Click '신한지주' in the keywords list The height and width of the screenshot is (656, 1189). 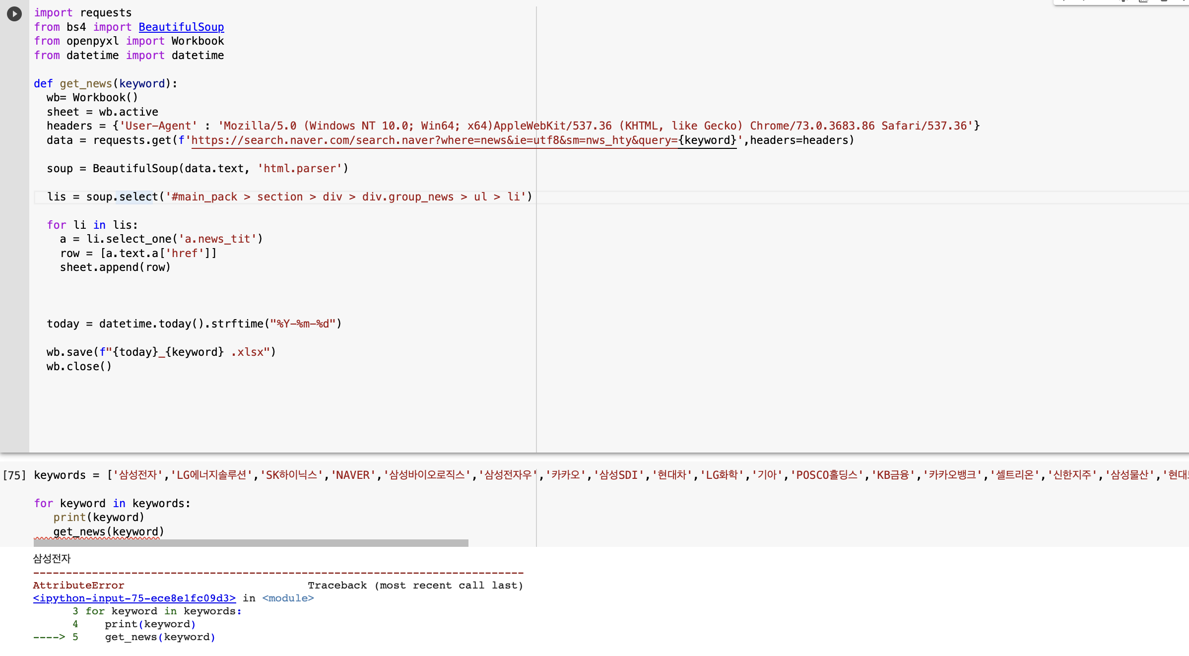click(x=1072, y=475)
